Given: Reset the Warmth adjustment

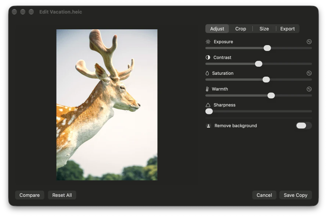Looking at the screenshot, I should 309,89.
